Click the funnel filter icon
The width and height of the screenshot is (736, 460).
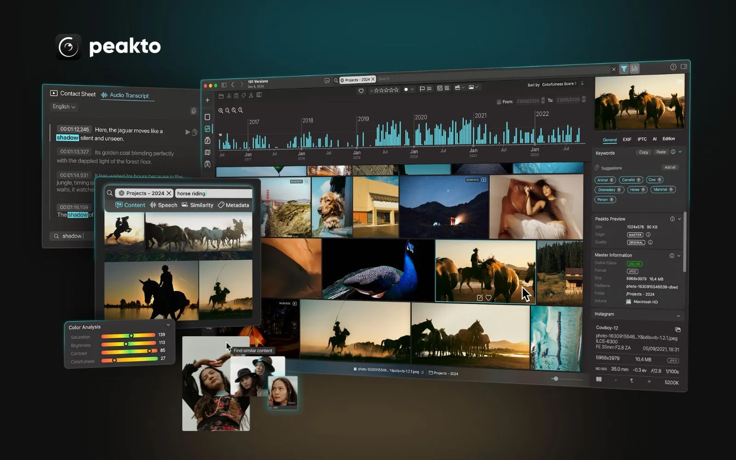624,69
